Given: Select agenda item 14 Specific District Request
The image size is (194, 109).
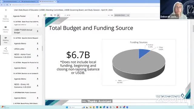Looking at the screenshot, I should [25, 38].
